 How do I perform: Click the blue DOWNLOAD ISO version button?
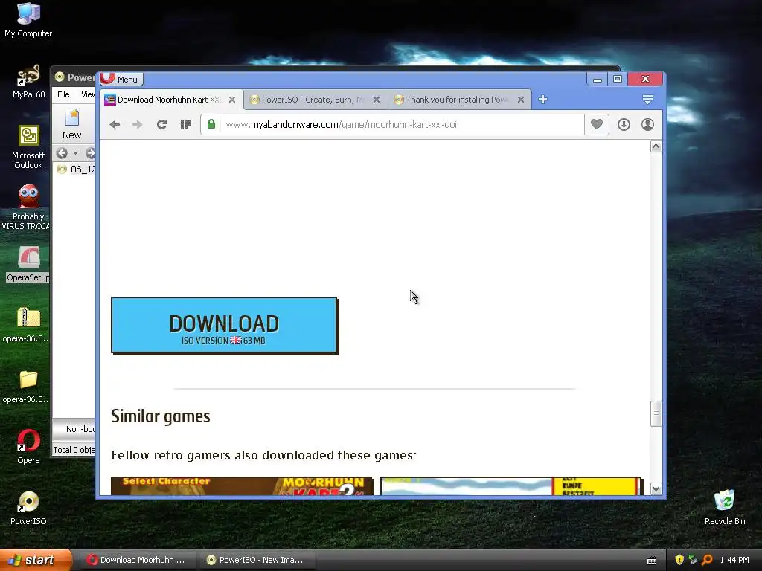[x=225, y=326]
